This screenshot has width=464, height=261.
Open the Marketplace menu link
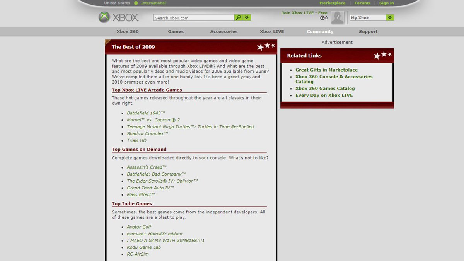(333, 3)
